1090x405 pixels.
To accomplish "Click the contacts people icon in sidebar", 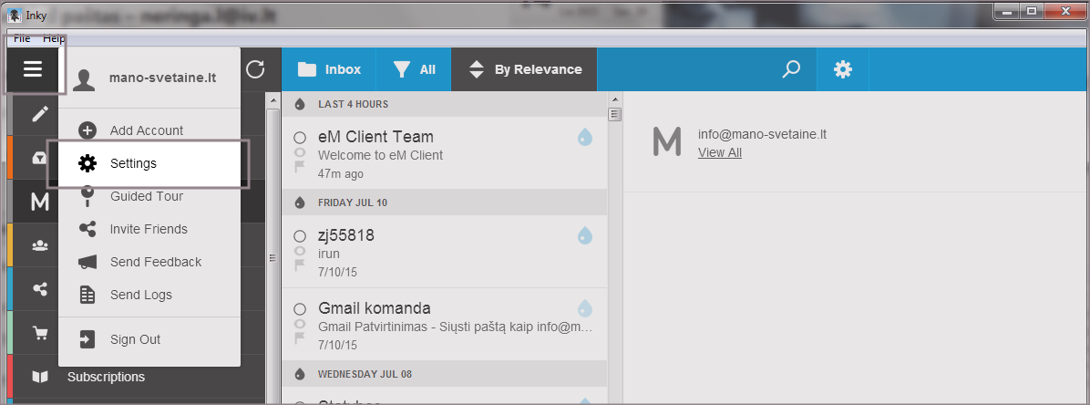I will 40,245.
